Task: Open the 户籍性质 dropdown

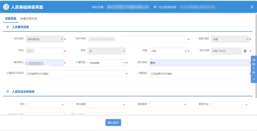Action: 106,63
